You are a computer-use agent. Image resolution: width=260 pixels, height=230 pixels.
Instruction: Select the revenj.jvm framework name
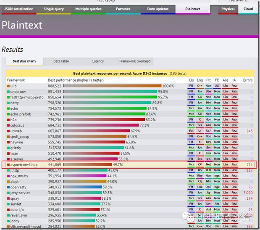(18, 215)
